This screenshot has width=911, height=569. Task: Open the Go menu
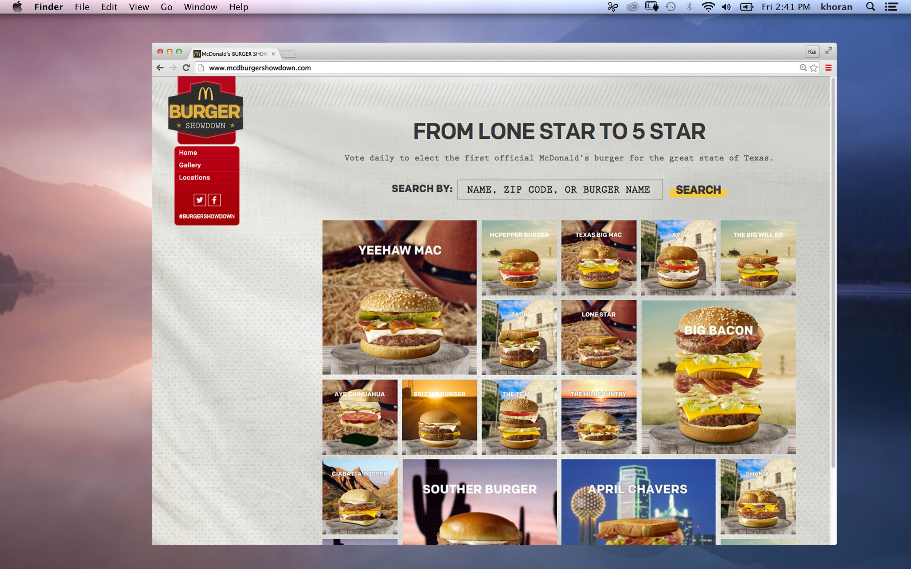coord(167,7)
